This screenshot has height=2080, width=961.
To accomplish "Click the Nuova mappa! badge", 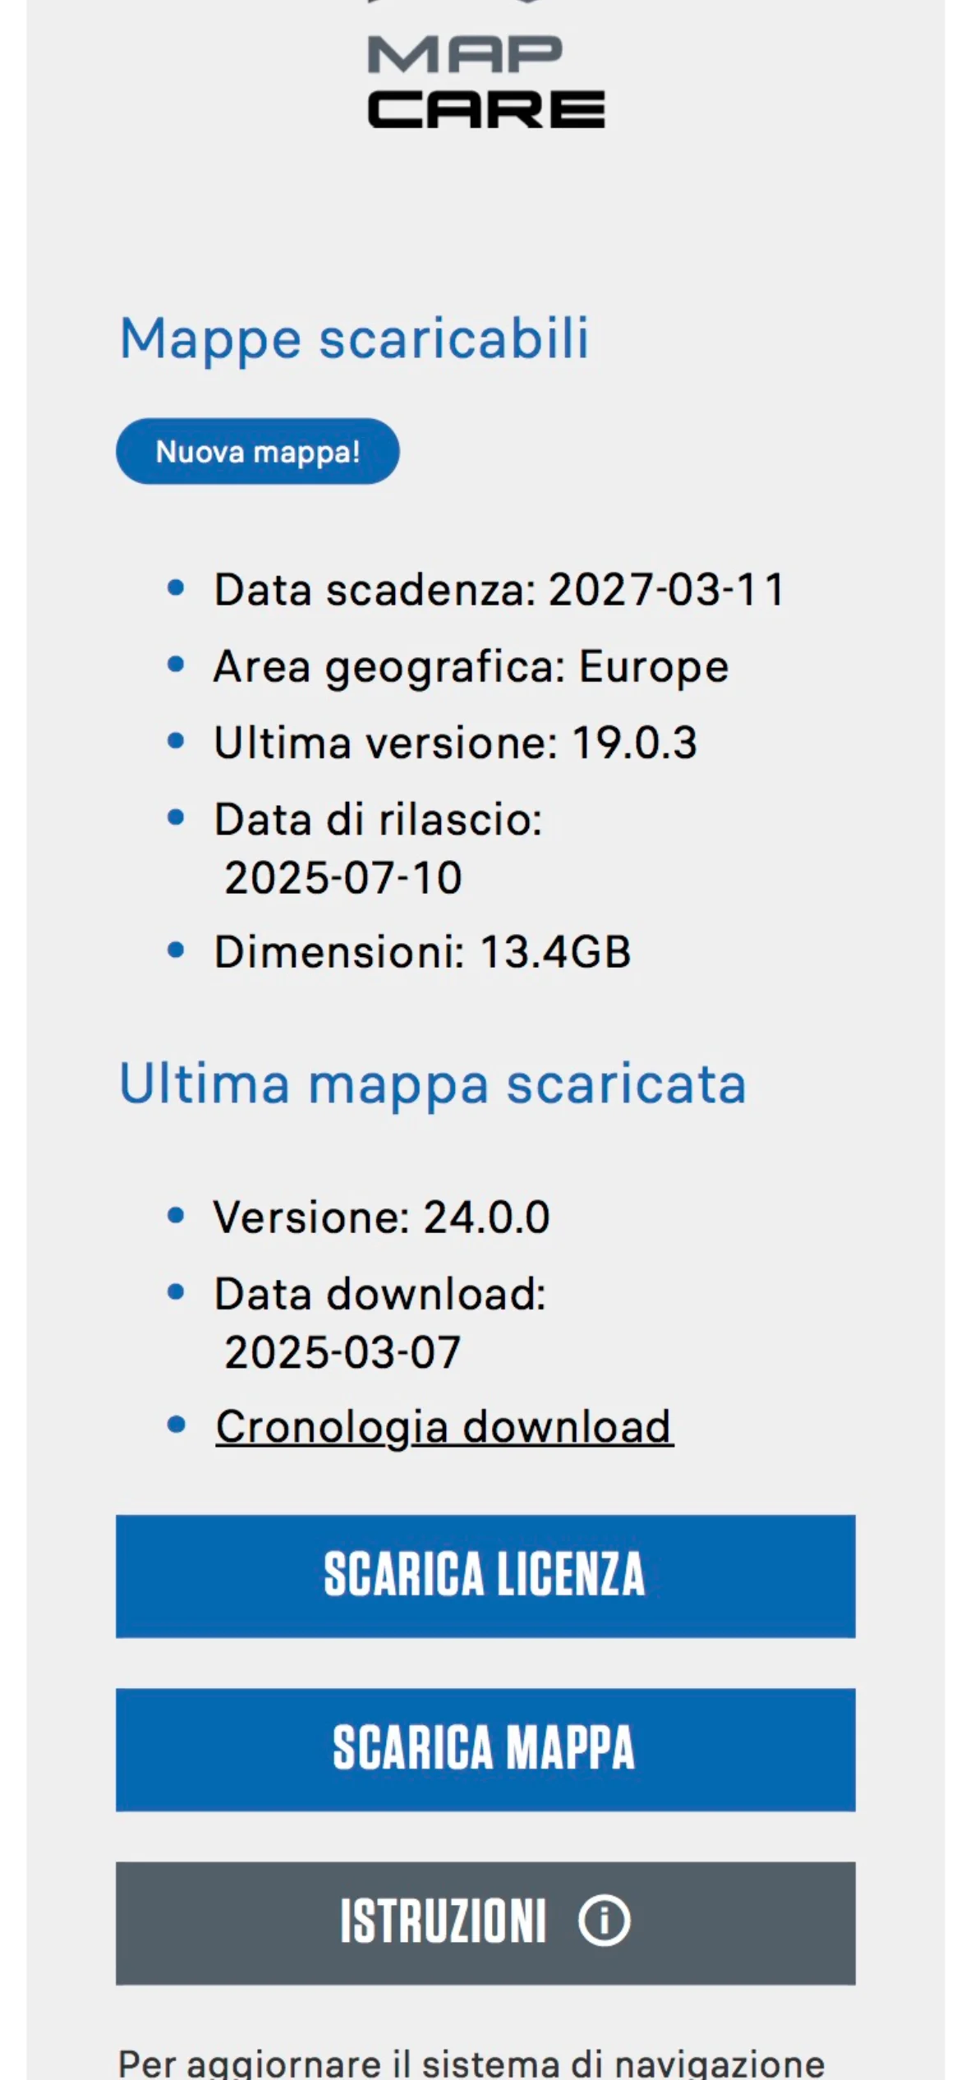I will coord(258,451).
